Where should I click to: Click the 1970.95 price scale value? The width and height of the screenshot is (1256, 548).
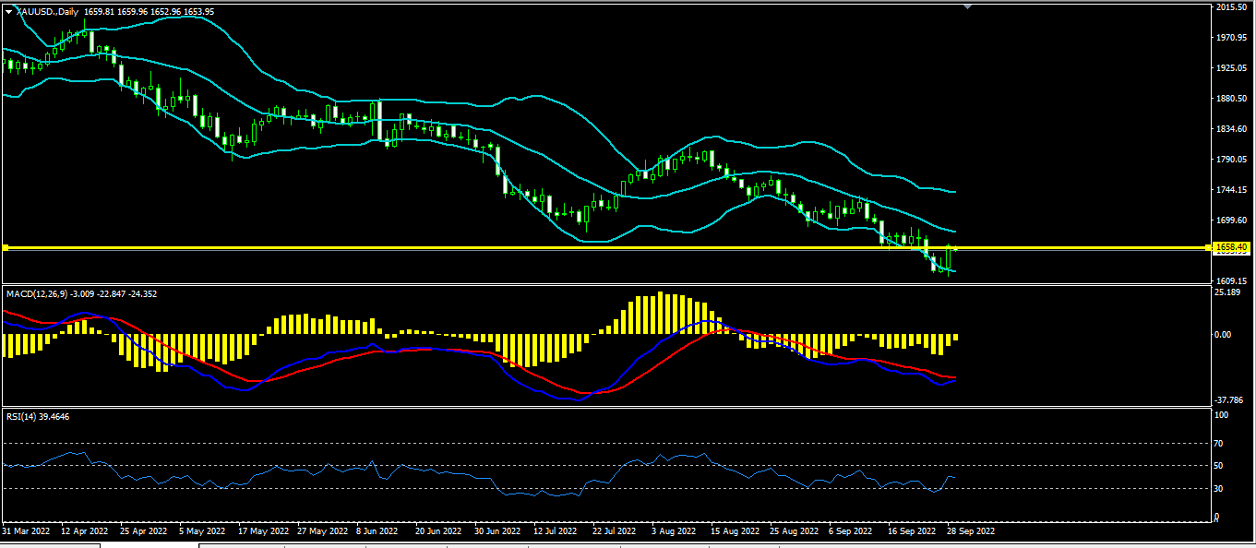tap(1233, 38)
